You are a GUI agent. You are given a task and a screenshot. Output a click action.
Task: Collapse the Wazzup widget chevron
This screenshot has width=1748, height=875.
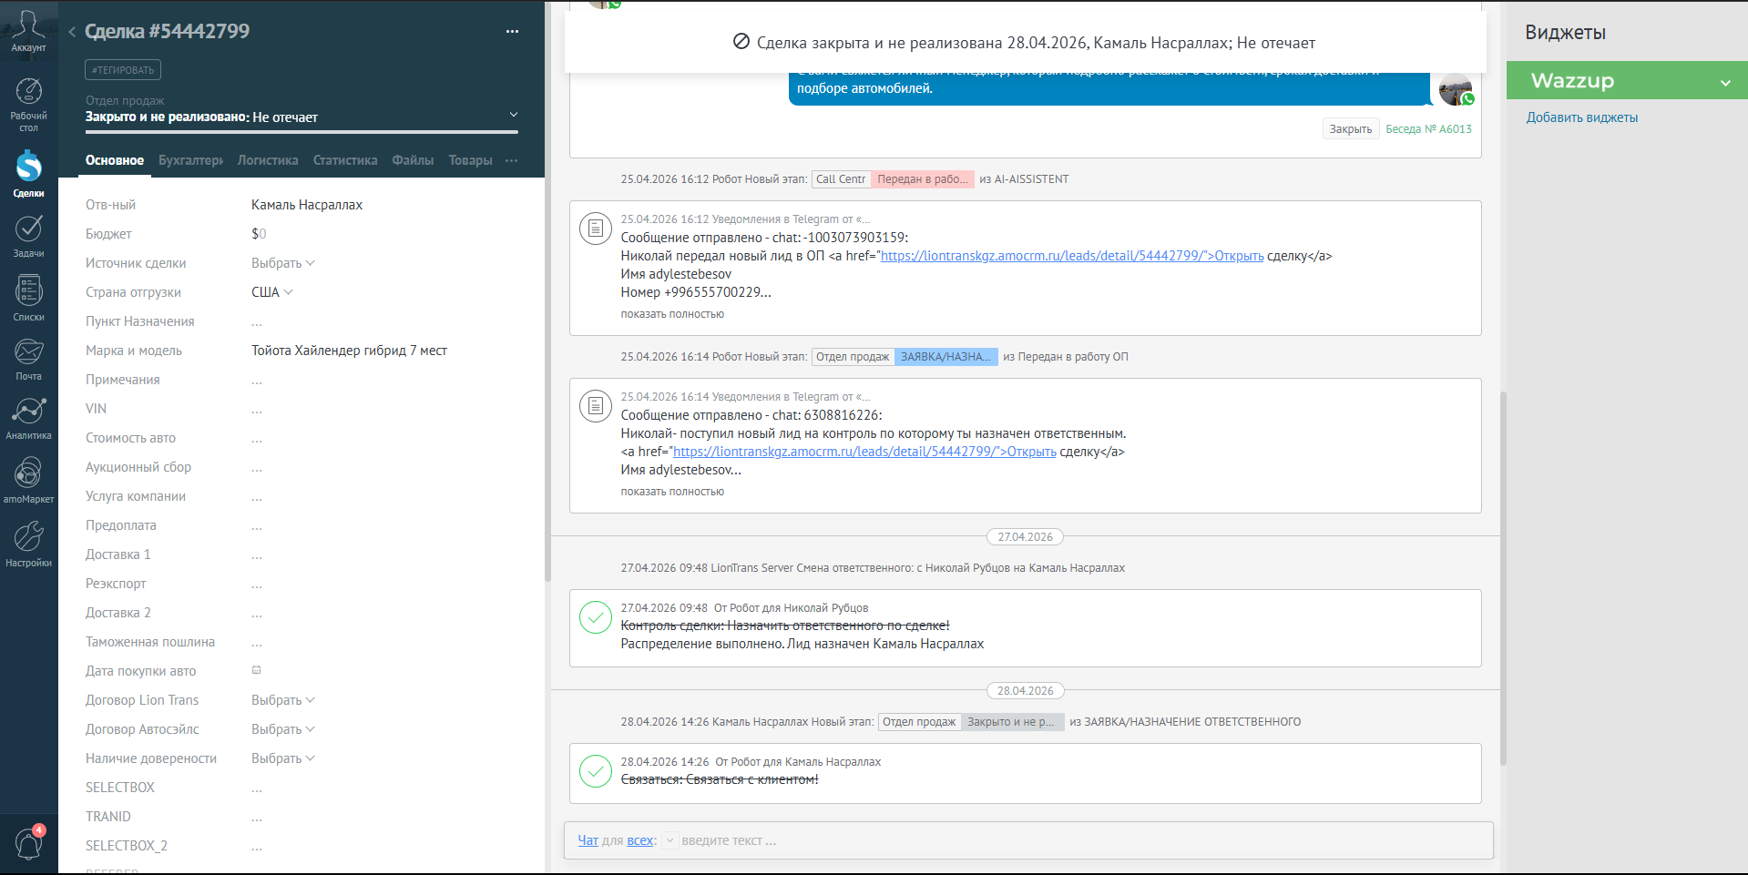1725,82
